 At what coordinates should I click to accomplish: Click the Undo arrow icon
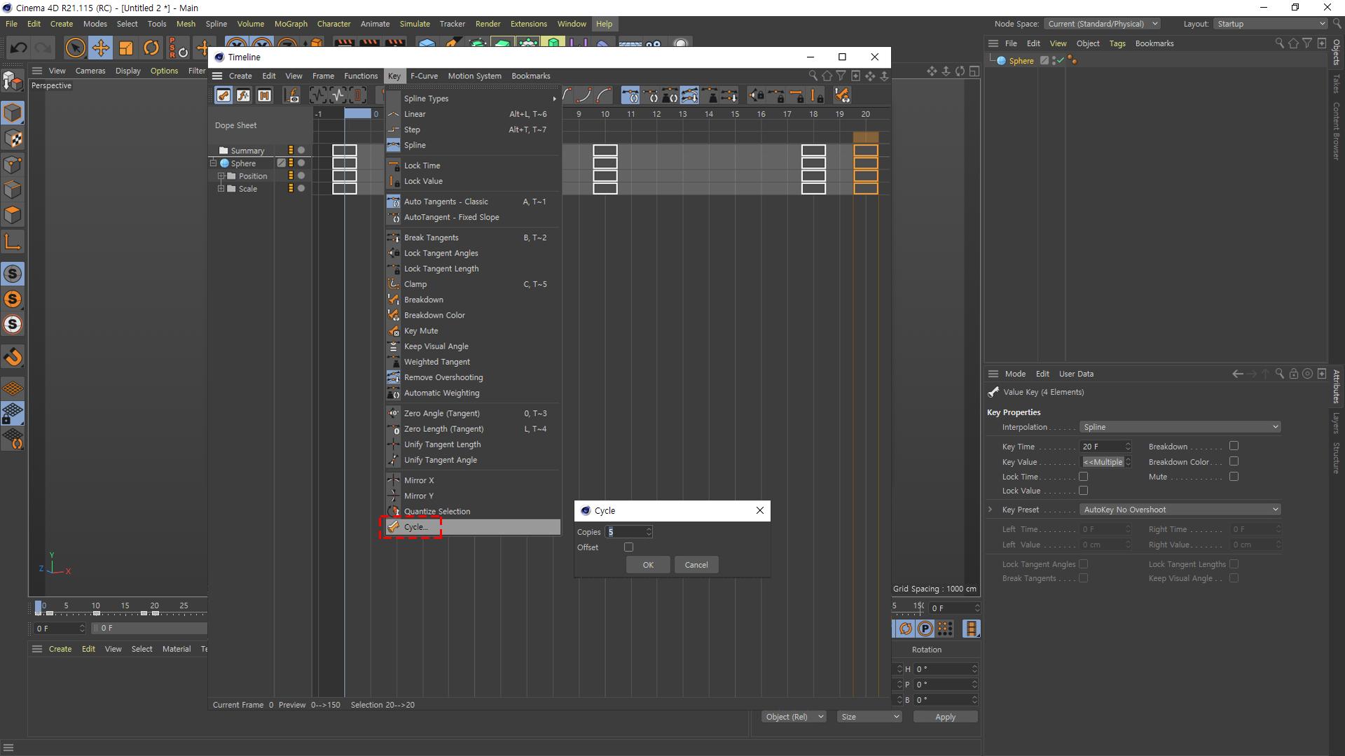[x=19, y=48]
